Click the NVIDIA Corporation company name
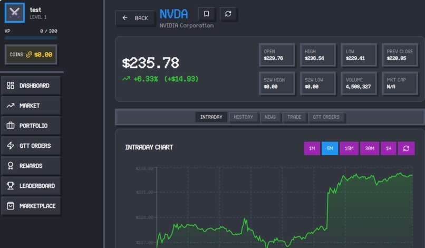This screenshot has height=248, width=425. tap(187, 25)
